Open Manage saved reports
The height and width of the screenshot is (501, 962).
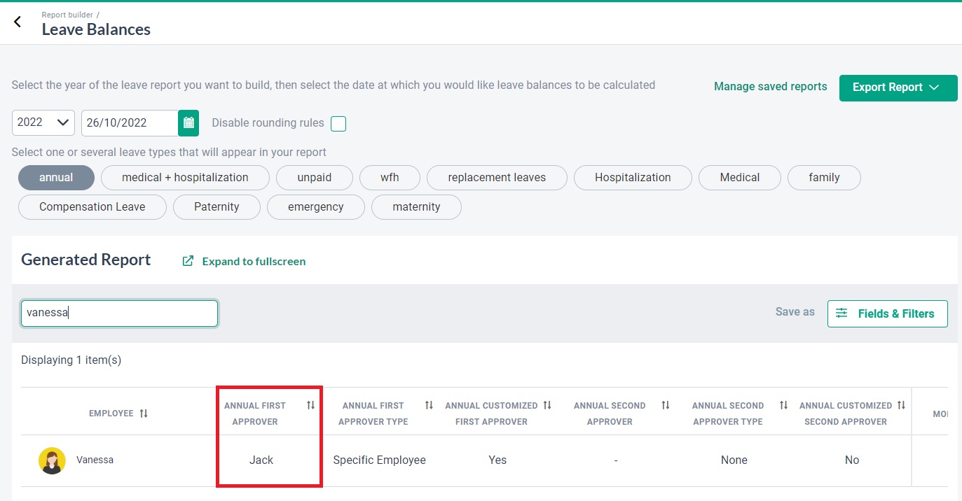(770, 87)
